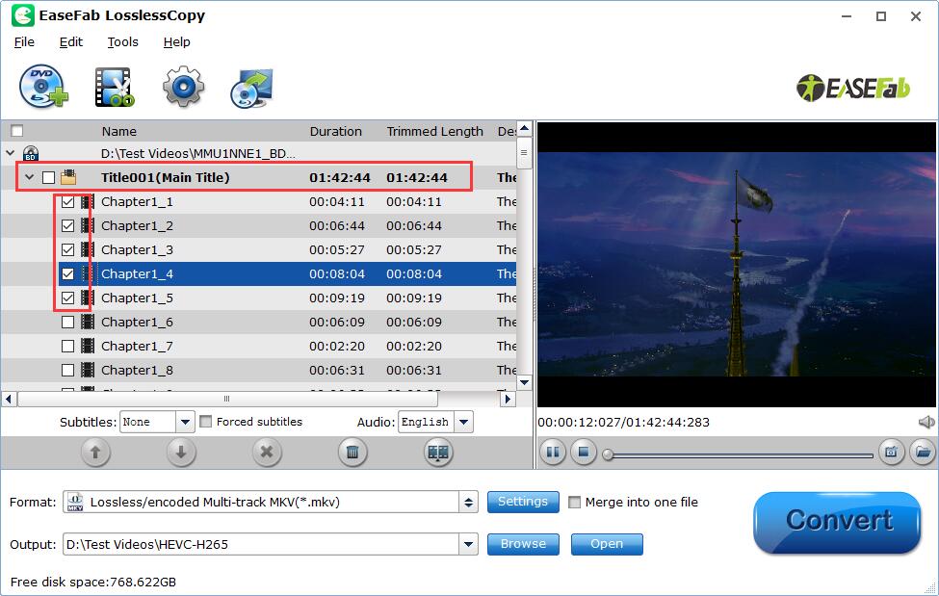Open the Audio language dropdown

click(463, 423)
